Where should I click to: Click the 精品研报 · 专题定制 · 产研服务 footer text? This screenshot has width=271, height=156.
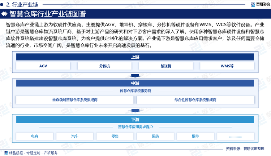[33, 153]
